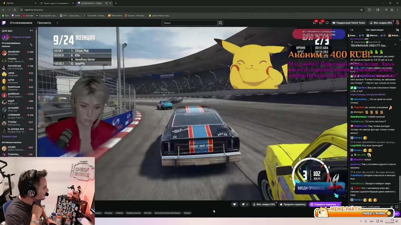Open the F1ashko channel in the sidebar
The height and width of the screenshot is (225, 401).
click(18, 60)
